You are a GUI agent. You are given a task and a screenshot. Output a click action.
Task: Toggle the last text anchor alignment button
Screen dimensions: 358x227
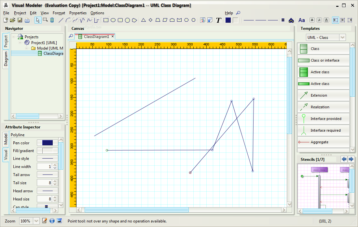pos(350,20)
